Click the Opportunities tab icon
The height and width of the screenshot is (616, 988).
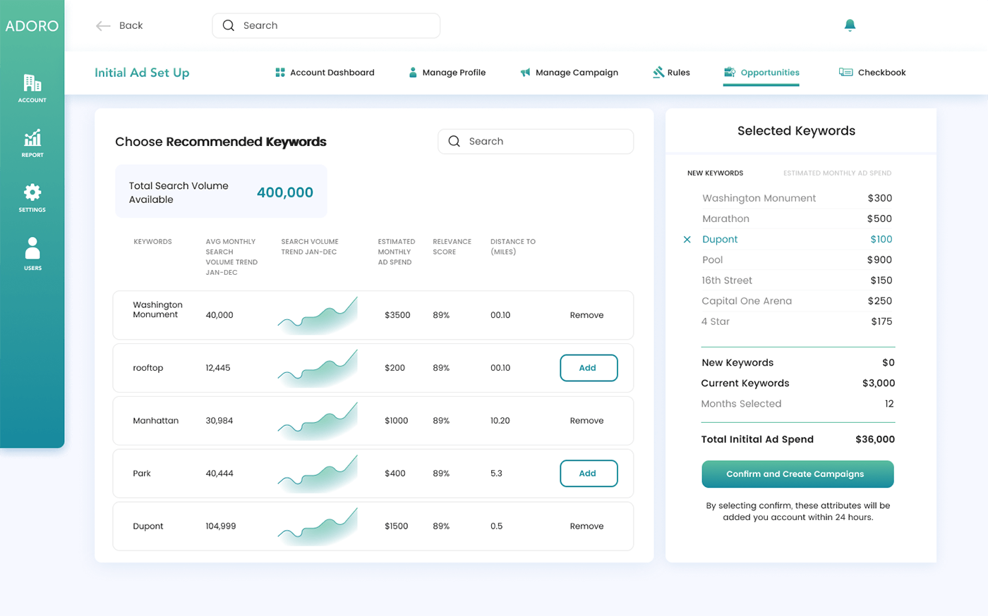click(x=730, y=72)
